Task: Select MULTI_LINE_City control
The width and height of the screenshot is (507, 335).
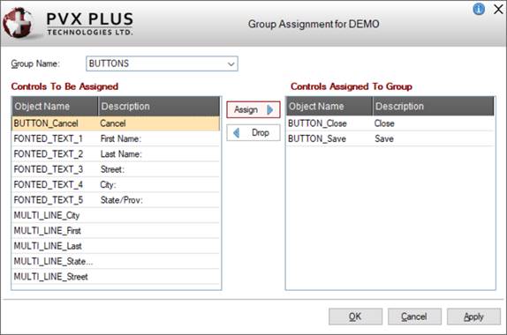Action: [116, 215]
